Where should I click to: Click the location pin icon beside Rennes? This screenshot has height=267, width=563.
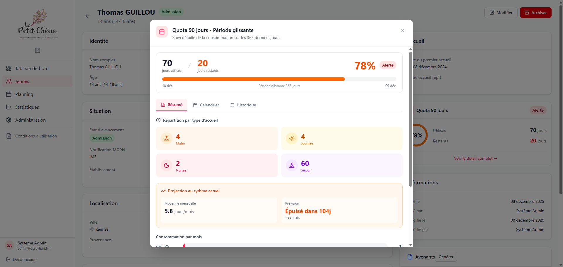(92, 229)
